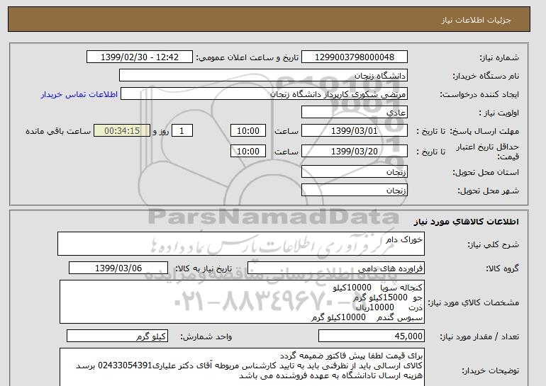Click the استان محل تحویل label
The image size is (546, 386).
[x=486, y=173]
